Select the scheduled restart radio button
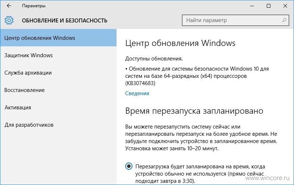This screenshot has width=294, height=185. coord(129,166)
